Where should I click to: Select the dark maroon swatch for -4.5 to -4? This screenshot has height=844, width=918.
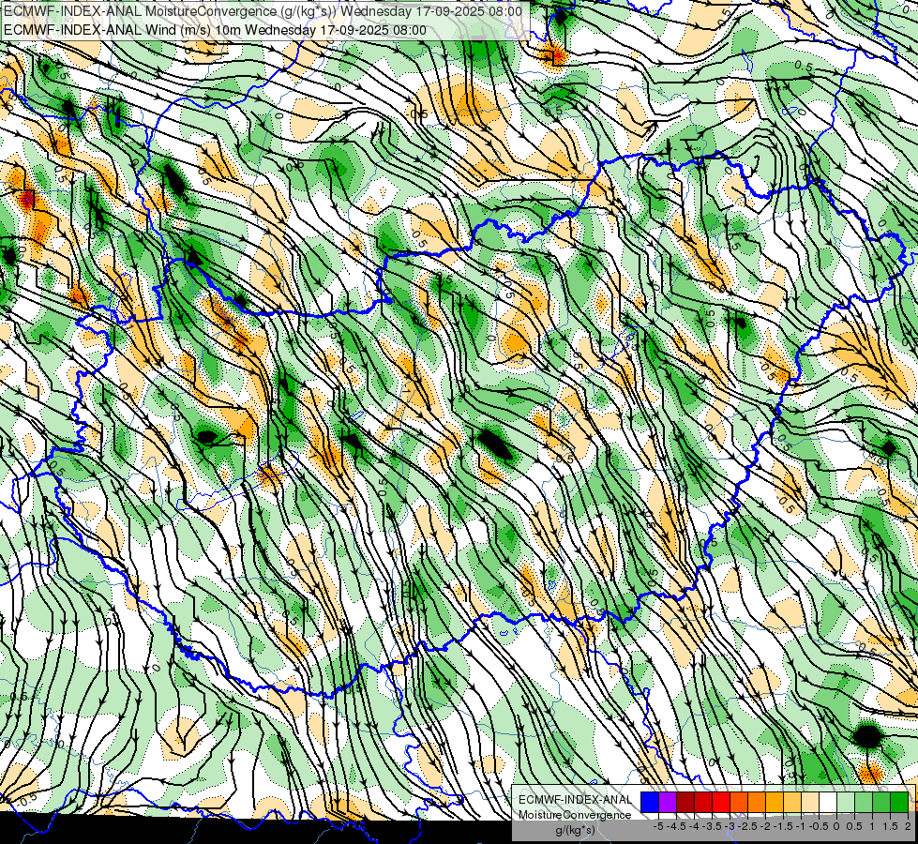click(x=685, y=803)
